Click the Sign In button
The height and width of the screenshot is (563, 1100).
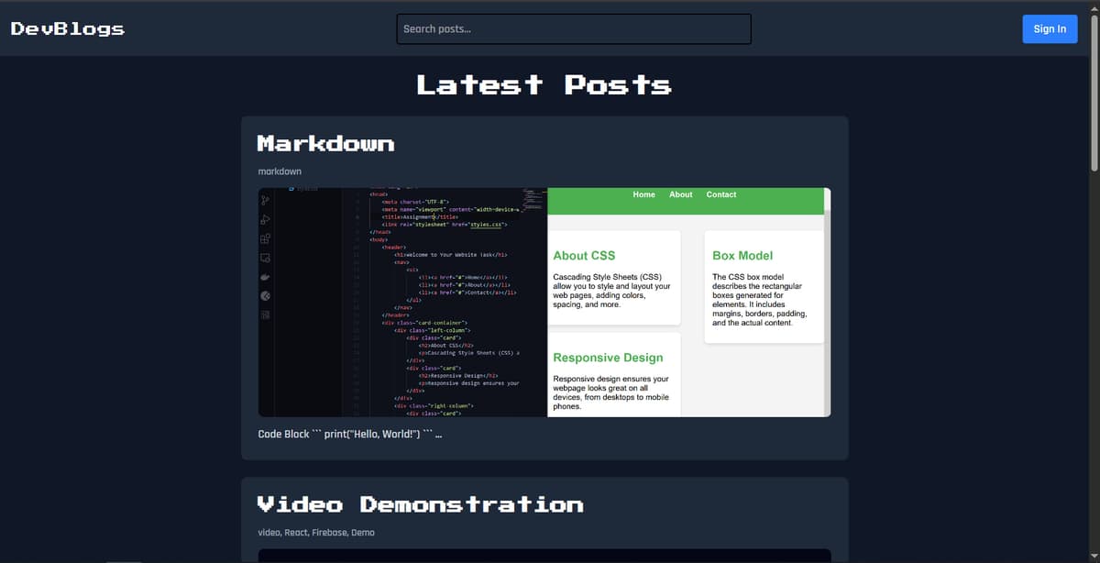[1050, 28]
